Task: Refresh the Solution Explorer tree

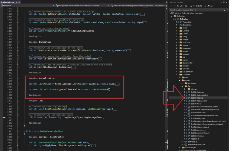Action: (194, 6)
